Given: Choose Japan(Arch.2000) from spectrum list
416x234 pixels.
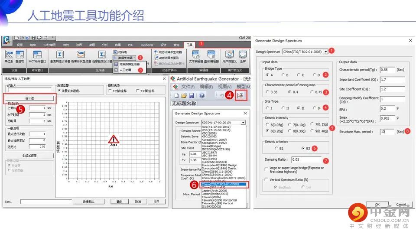Looking at the screenshot, I should coord(214,191).
